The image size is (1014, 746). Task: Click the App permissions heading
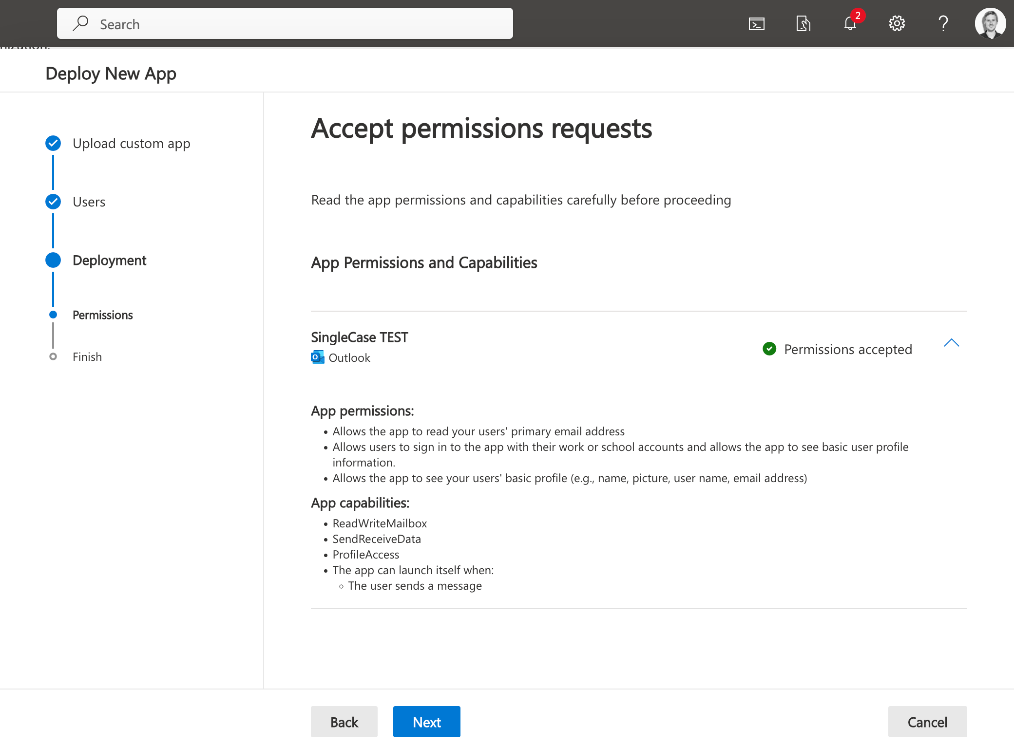coord(363,411)
